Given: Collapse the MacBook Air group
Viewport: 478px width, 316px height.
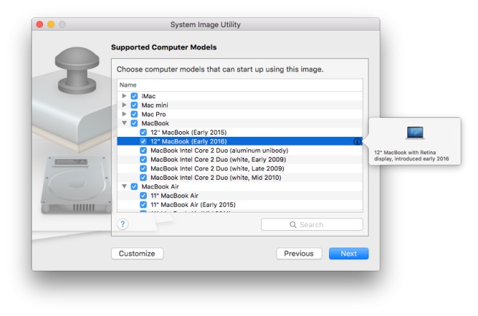Looking at the screenshot, I should pos(124,186).
